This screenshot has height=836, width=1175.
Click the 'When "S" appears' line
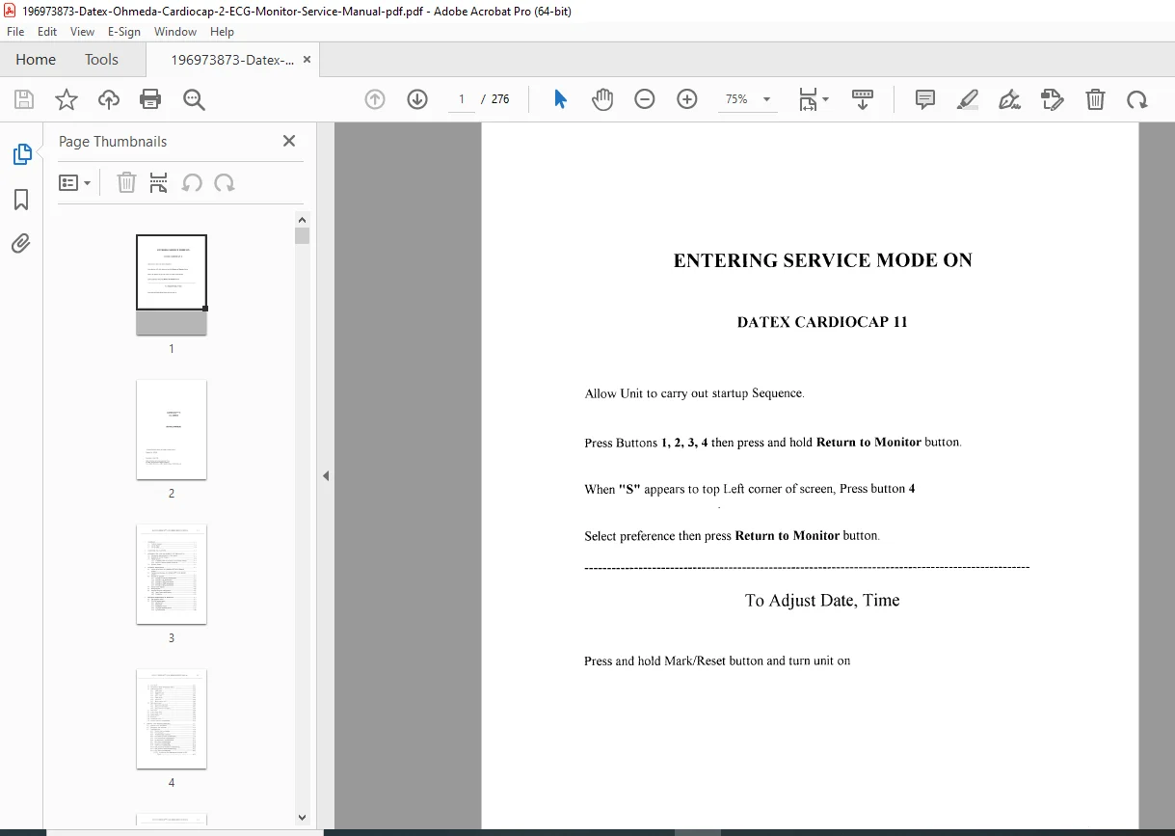pos(750,489)
